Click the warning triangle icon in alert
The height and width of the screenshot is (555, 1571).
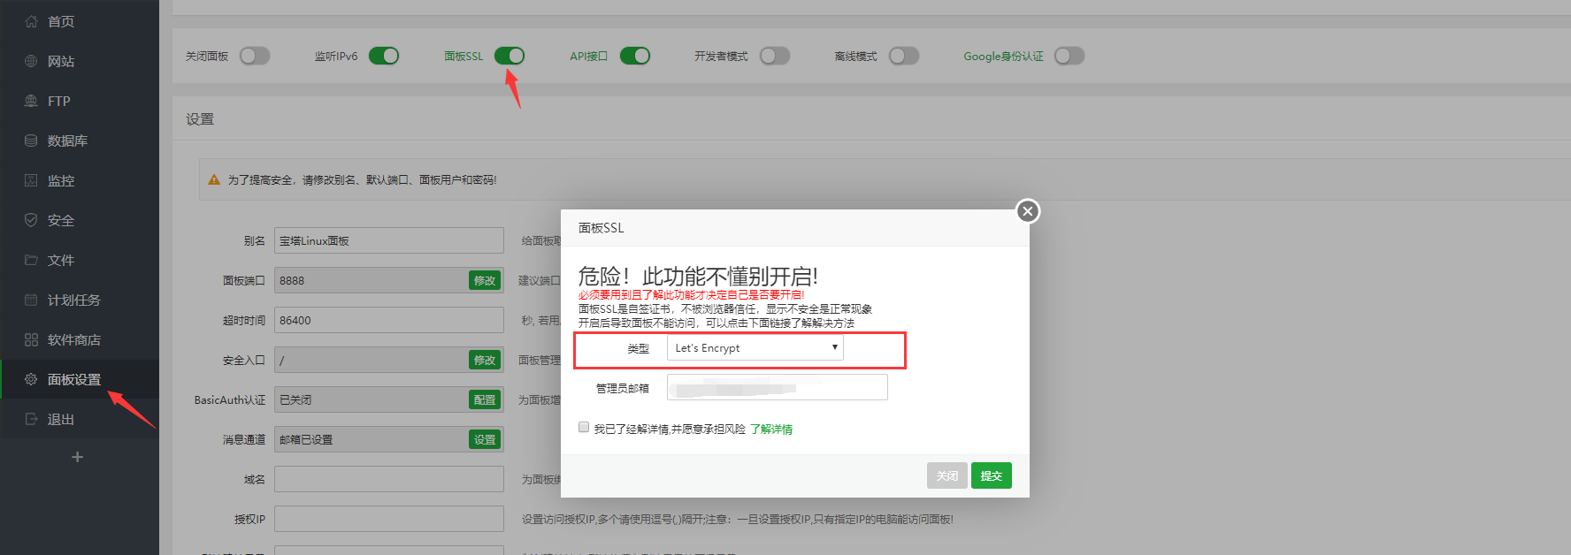[x=214, y=179]
